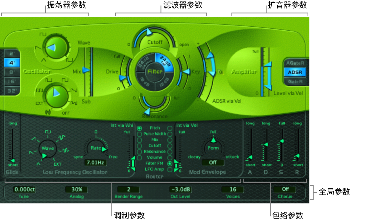
Task: Click the Bender Range value field
Action: [129, 190]
